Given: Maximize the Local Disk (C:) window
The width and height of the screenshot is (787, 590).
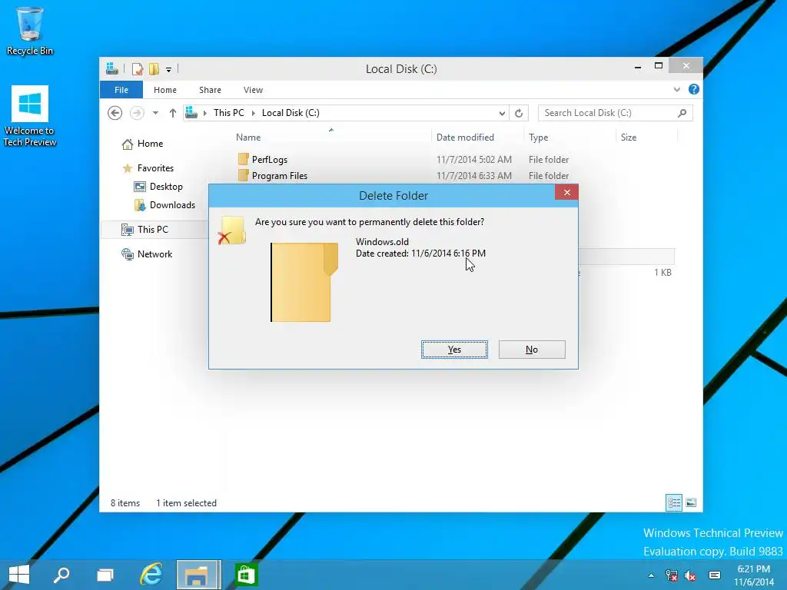Looking at the screenshot, I should click(x=659, y=66).
